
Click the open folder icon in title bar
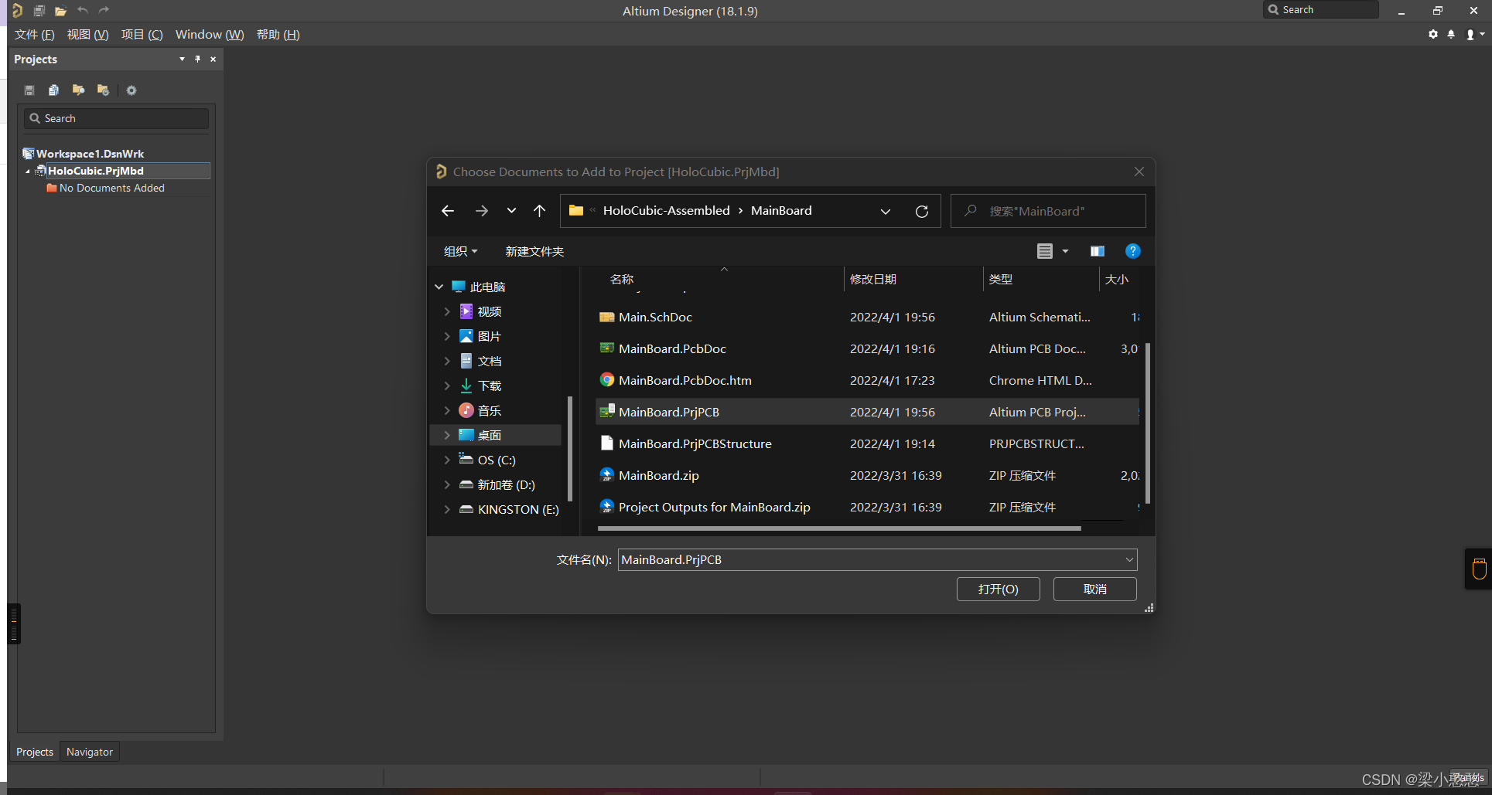coord(60,11)
